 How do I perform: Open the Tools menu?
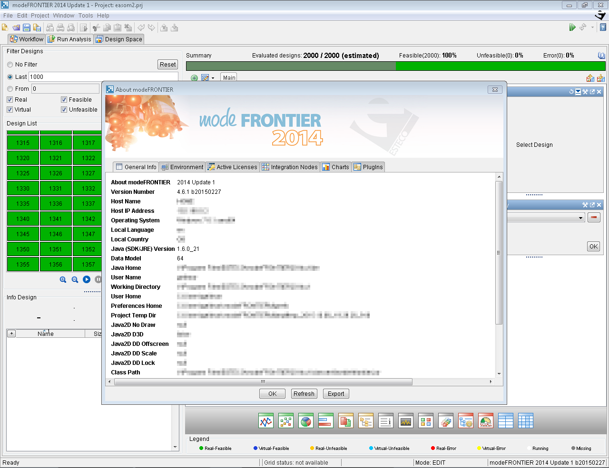(x=86, y=16)
